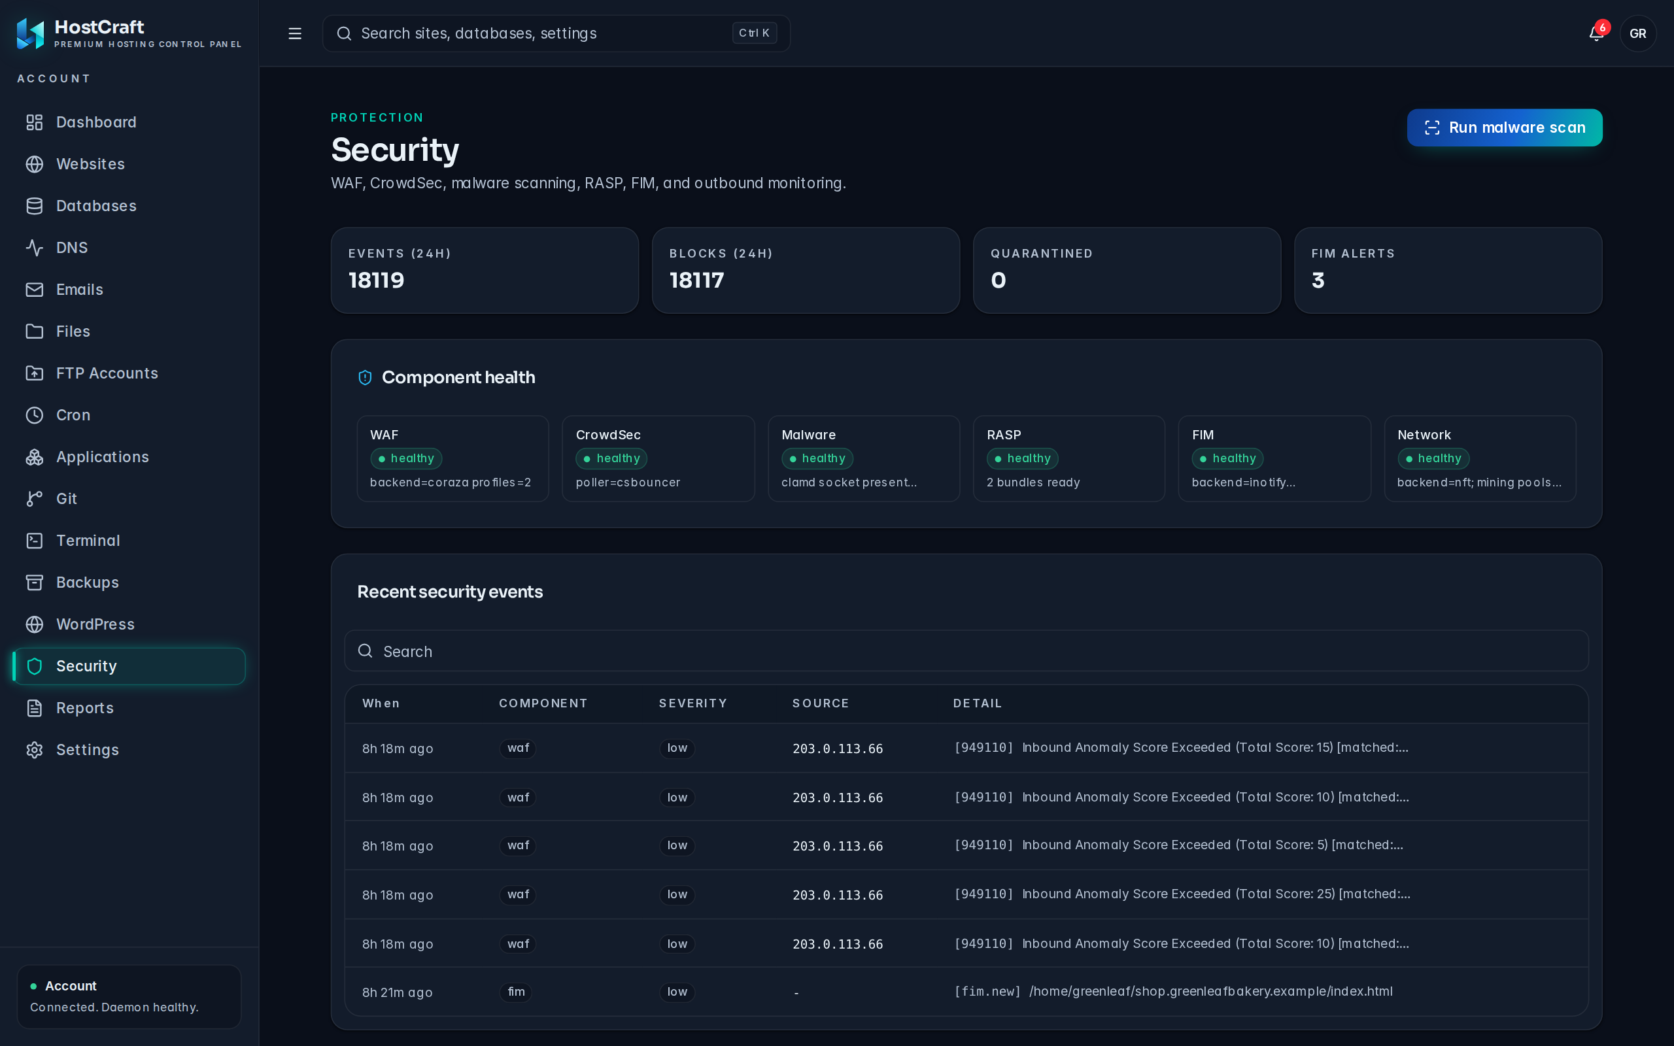
Task: Click the Reports document icon
Action: [35, 709]
